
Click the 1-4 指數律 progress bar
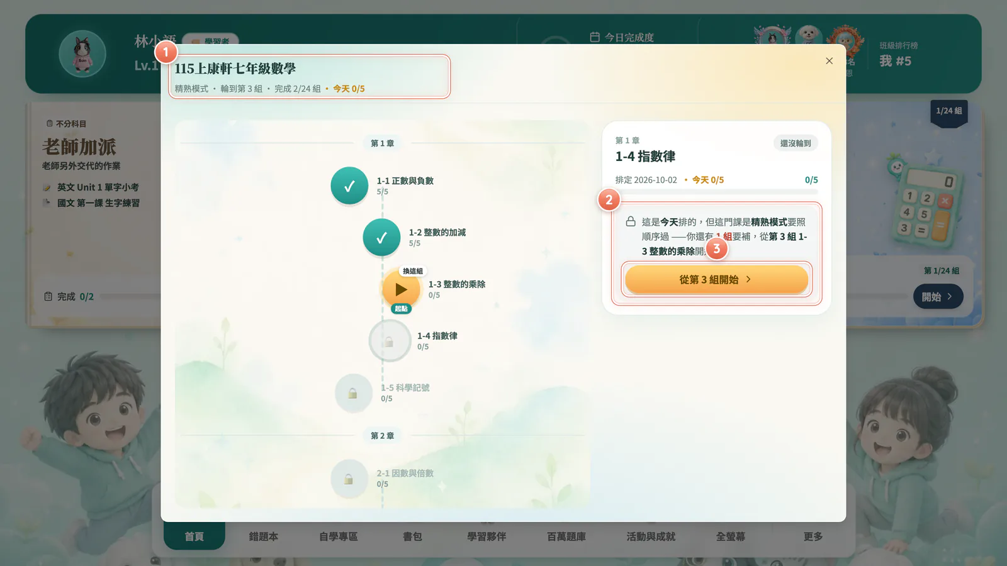point(717,191)
